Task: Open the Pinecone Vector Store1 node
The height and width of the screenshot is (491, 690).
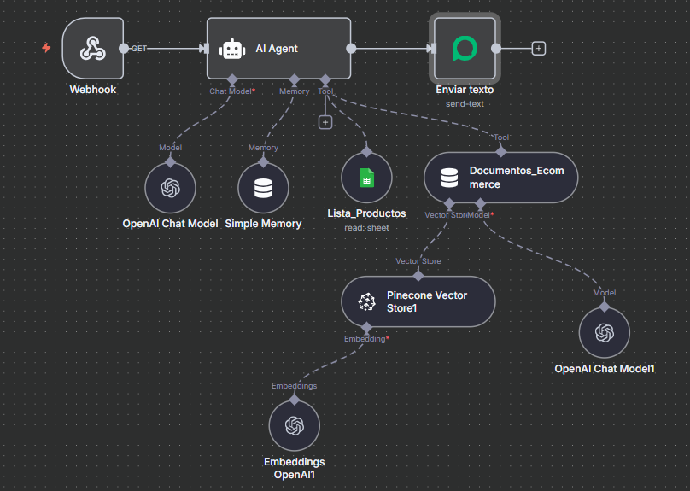Action: 418,301
